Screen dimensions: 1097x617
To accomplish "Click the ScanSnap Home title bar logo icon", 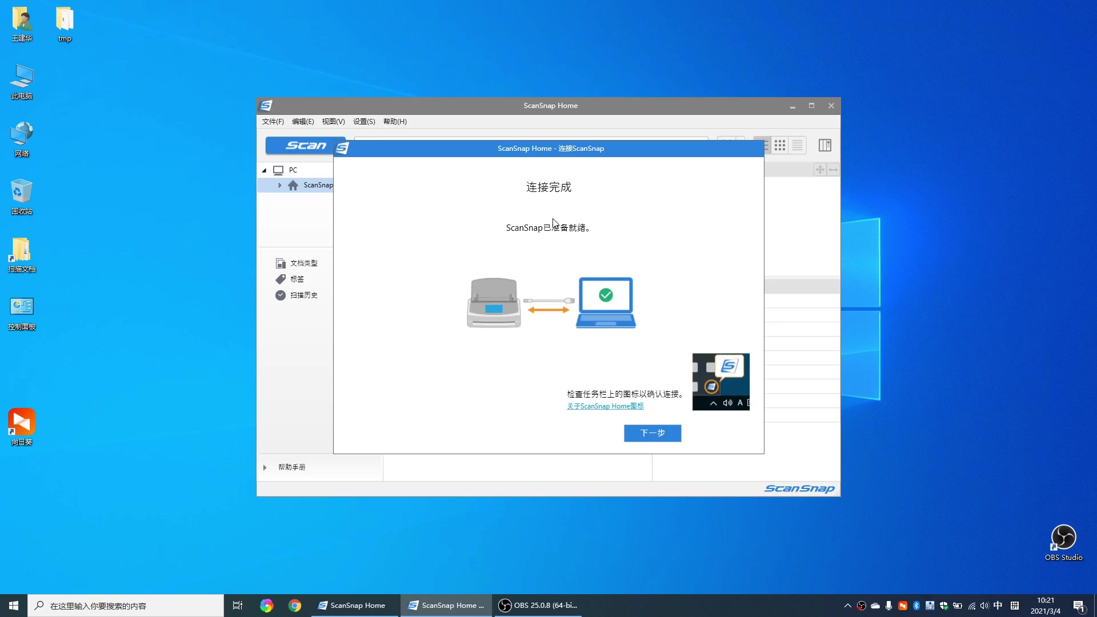I will [x=266, y=106].
